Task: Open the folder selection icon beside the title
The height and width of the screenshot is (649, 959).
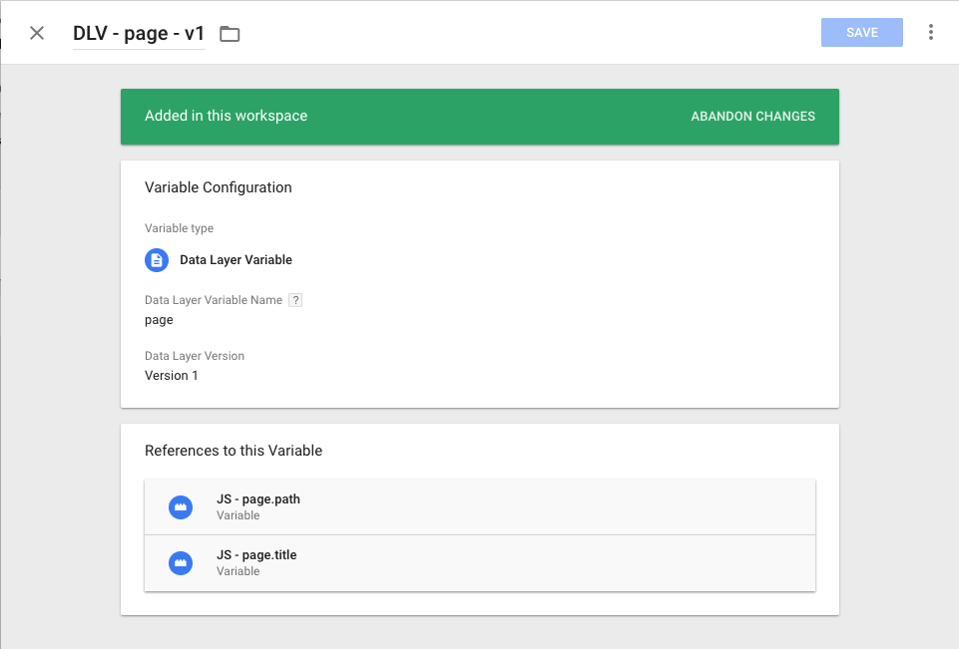Action: [x=230, y=34]
